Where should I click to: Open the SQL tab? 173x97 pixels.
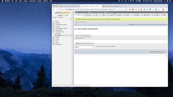(95, 15)
